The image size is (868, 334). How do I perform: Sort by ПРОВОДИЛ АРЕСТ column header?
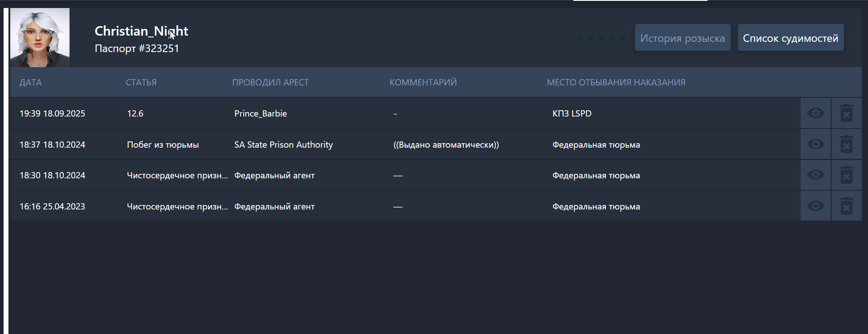pyautogui.click(x=270, y=82)
